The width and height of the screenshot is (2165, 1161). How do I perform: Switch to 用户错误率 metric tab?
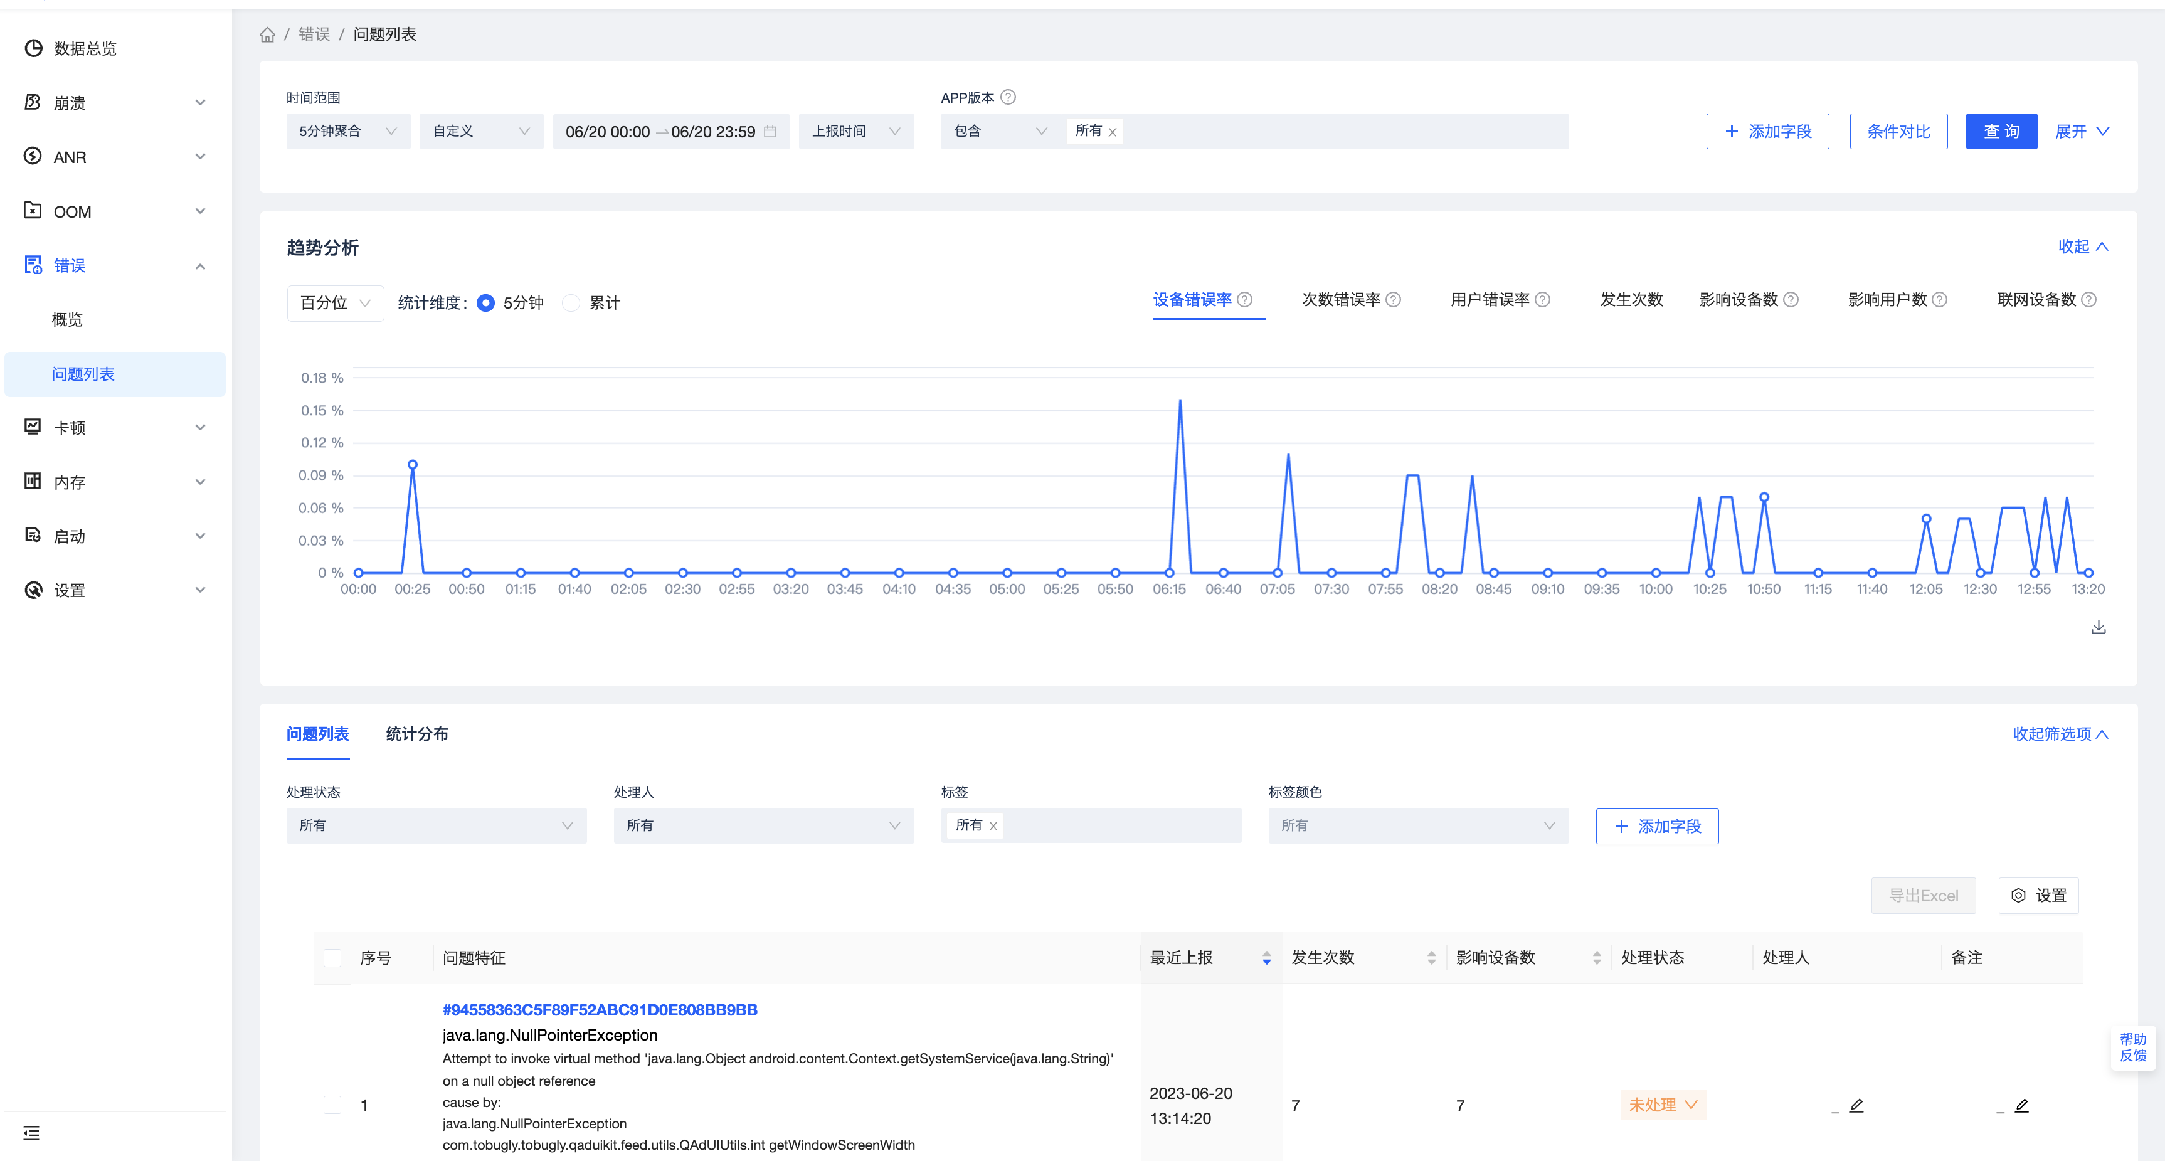tap(1490, 299)
